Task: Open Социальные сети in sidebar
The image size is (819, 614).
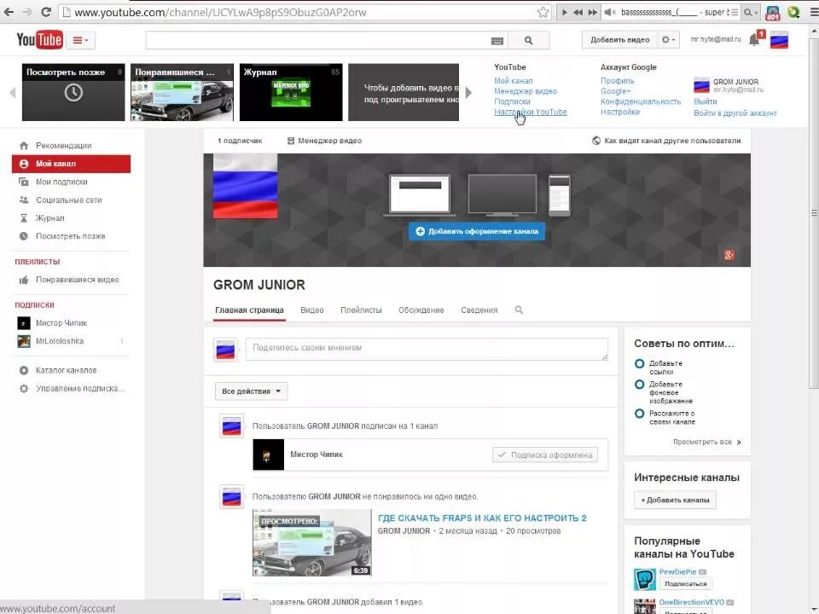Action: [71, 200]
